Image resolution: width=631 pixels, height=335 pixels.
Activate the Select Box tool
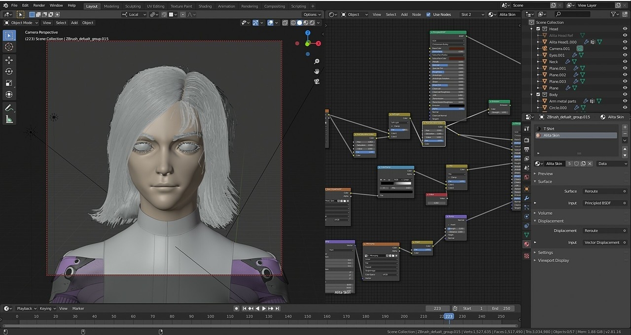tap(9, 35)
